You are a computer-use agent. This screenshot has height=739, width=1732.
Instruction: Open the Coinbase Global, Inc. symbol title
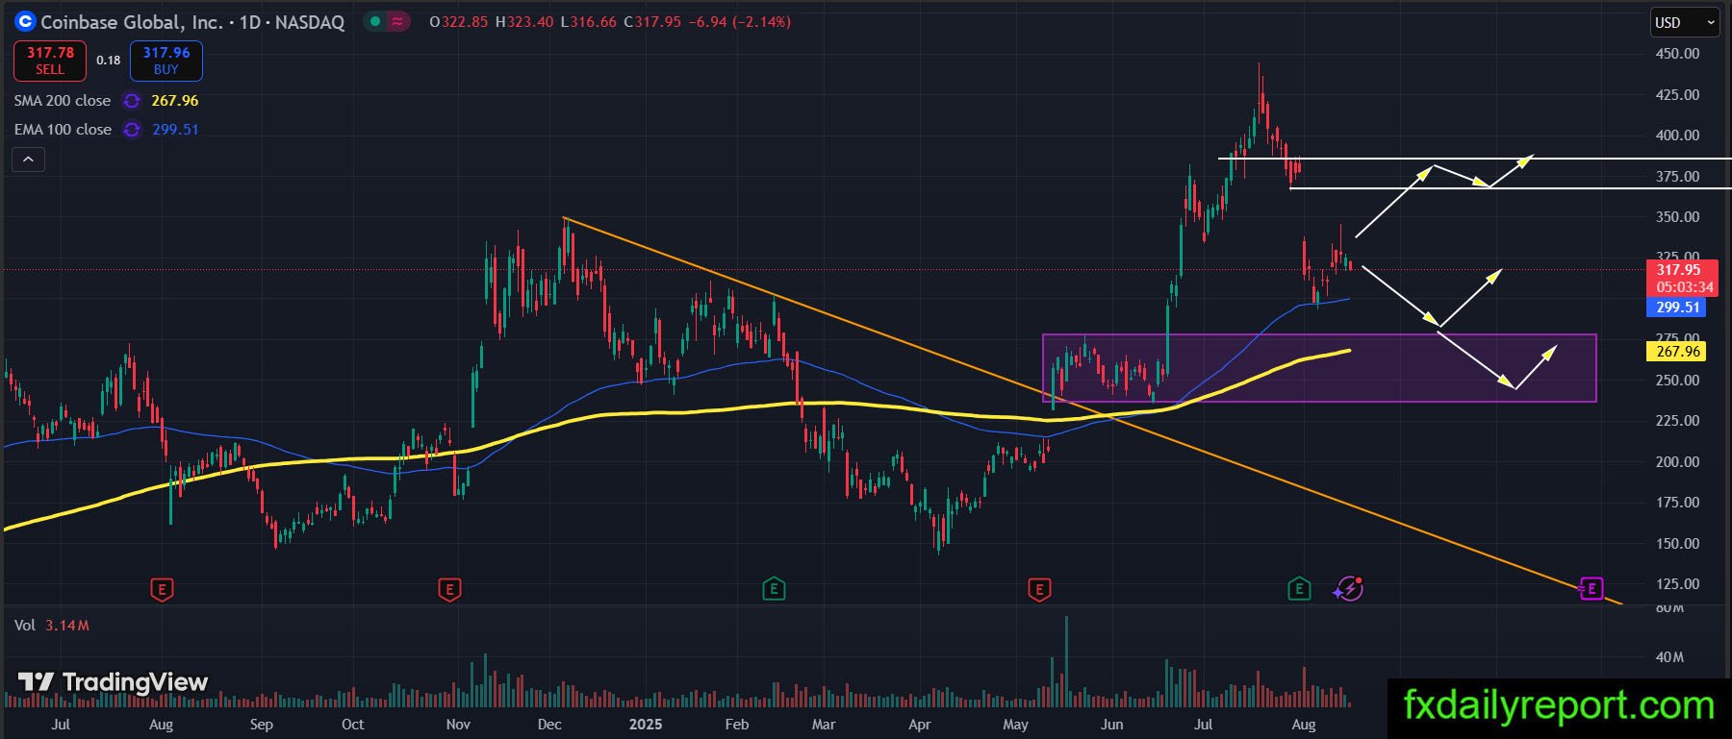(132, 21)
